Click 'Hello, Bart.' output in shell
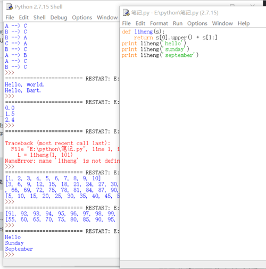This screenshot has width=266, height=269. pyautogui.click(x=23, y=90)
